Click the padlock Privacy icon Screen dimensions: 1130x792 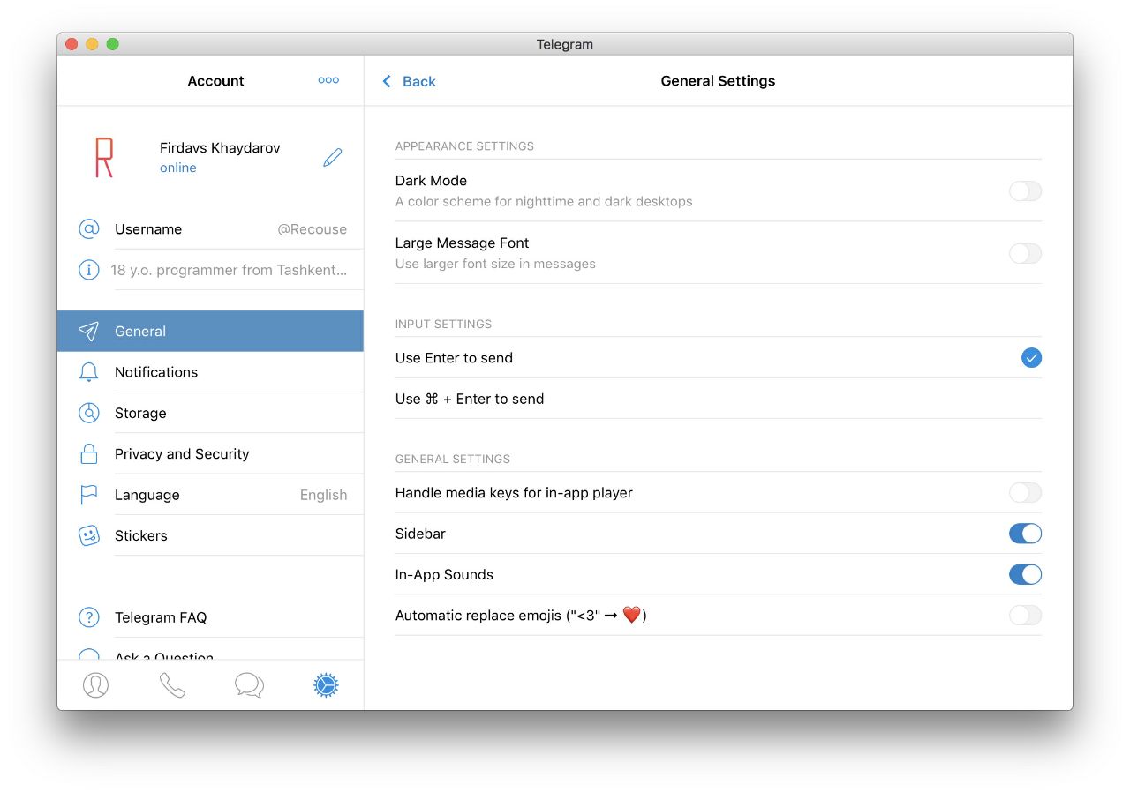coord(88,453)
